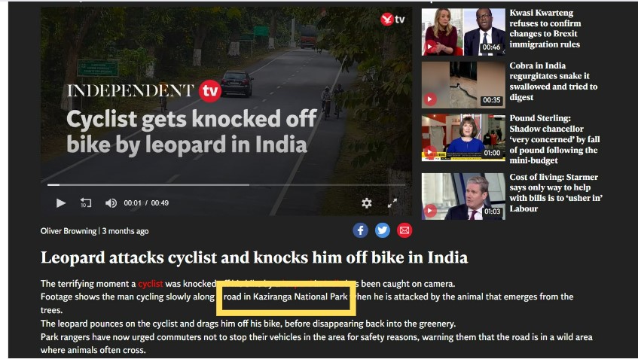Click the video progress bar
Image resolution: width=638 pixels, height=359 pixels.
point(226,185)
